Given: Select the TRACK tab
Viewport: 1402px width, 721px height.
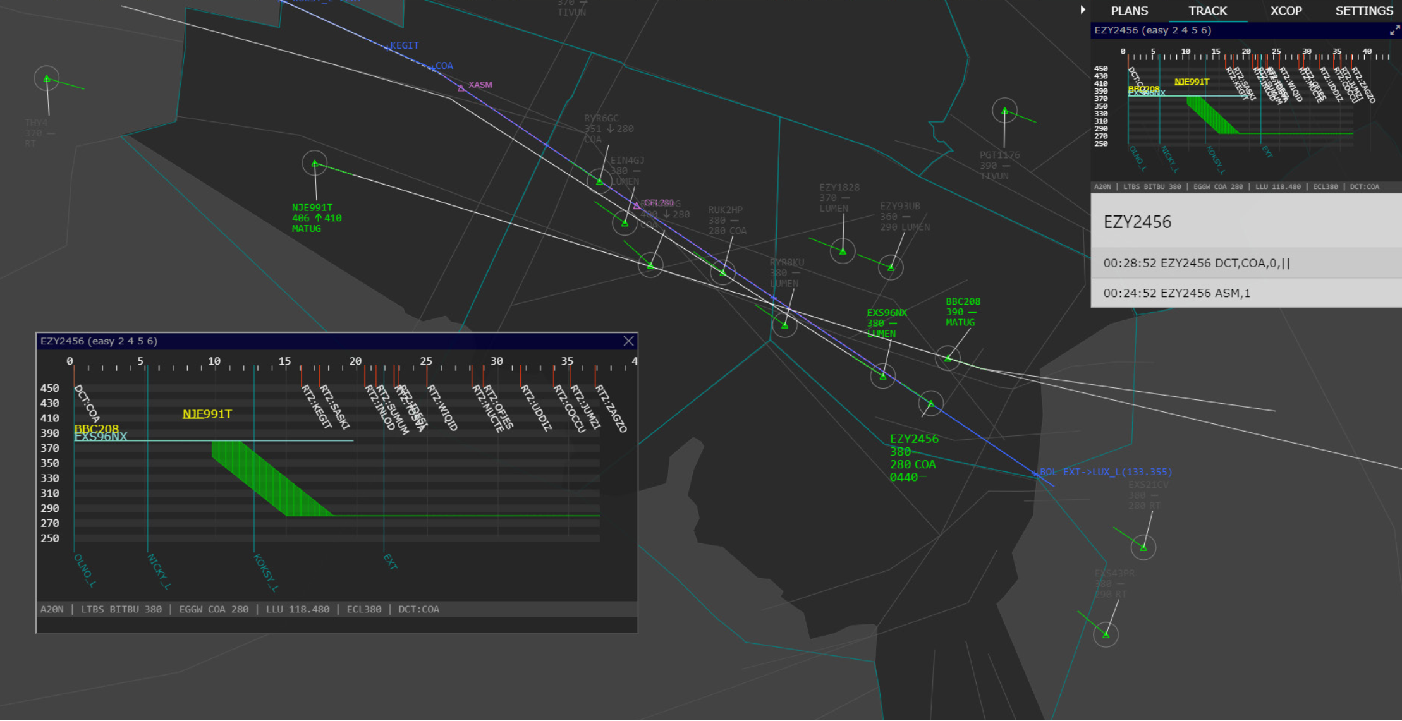Looking at the screenshot, I should pos(1207,11).
